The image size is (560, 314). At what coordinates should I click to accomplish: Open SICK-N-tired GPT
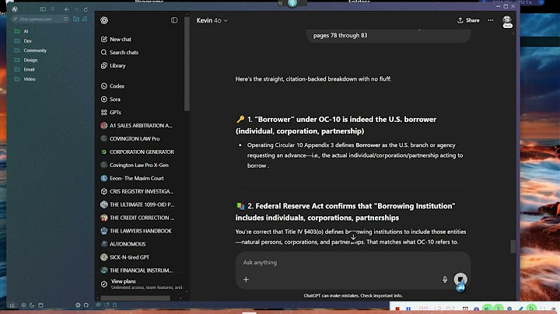125,257
